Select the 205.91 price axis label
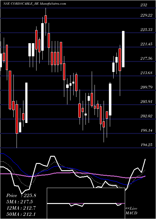This screenshot has width=156, height=219. 146,102
